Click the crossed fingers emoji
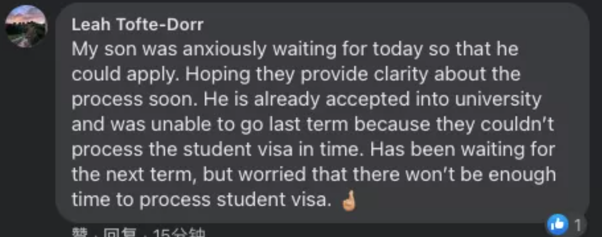This screenshot has height=237, width=602. 348,201
